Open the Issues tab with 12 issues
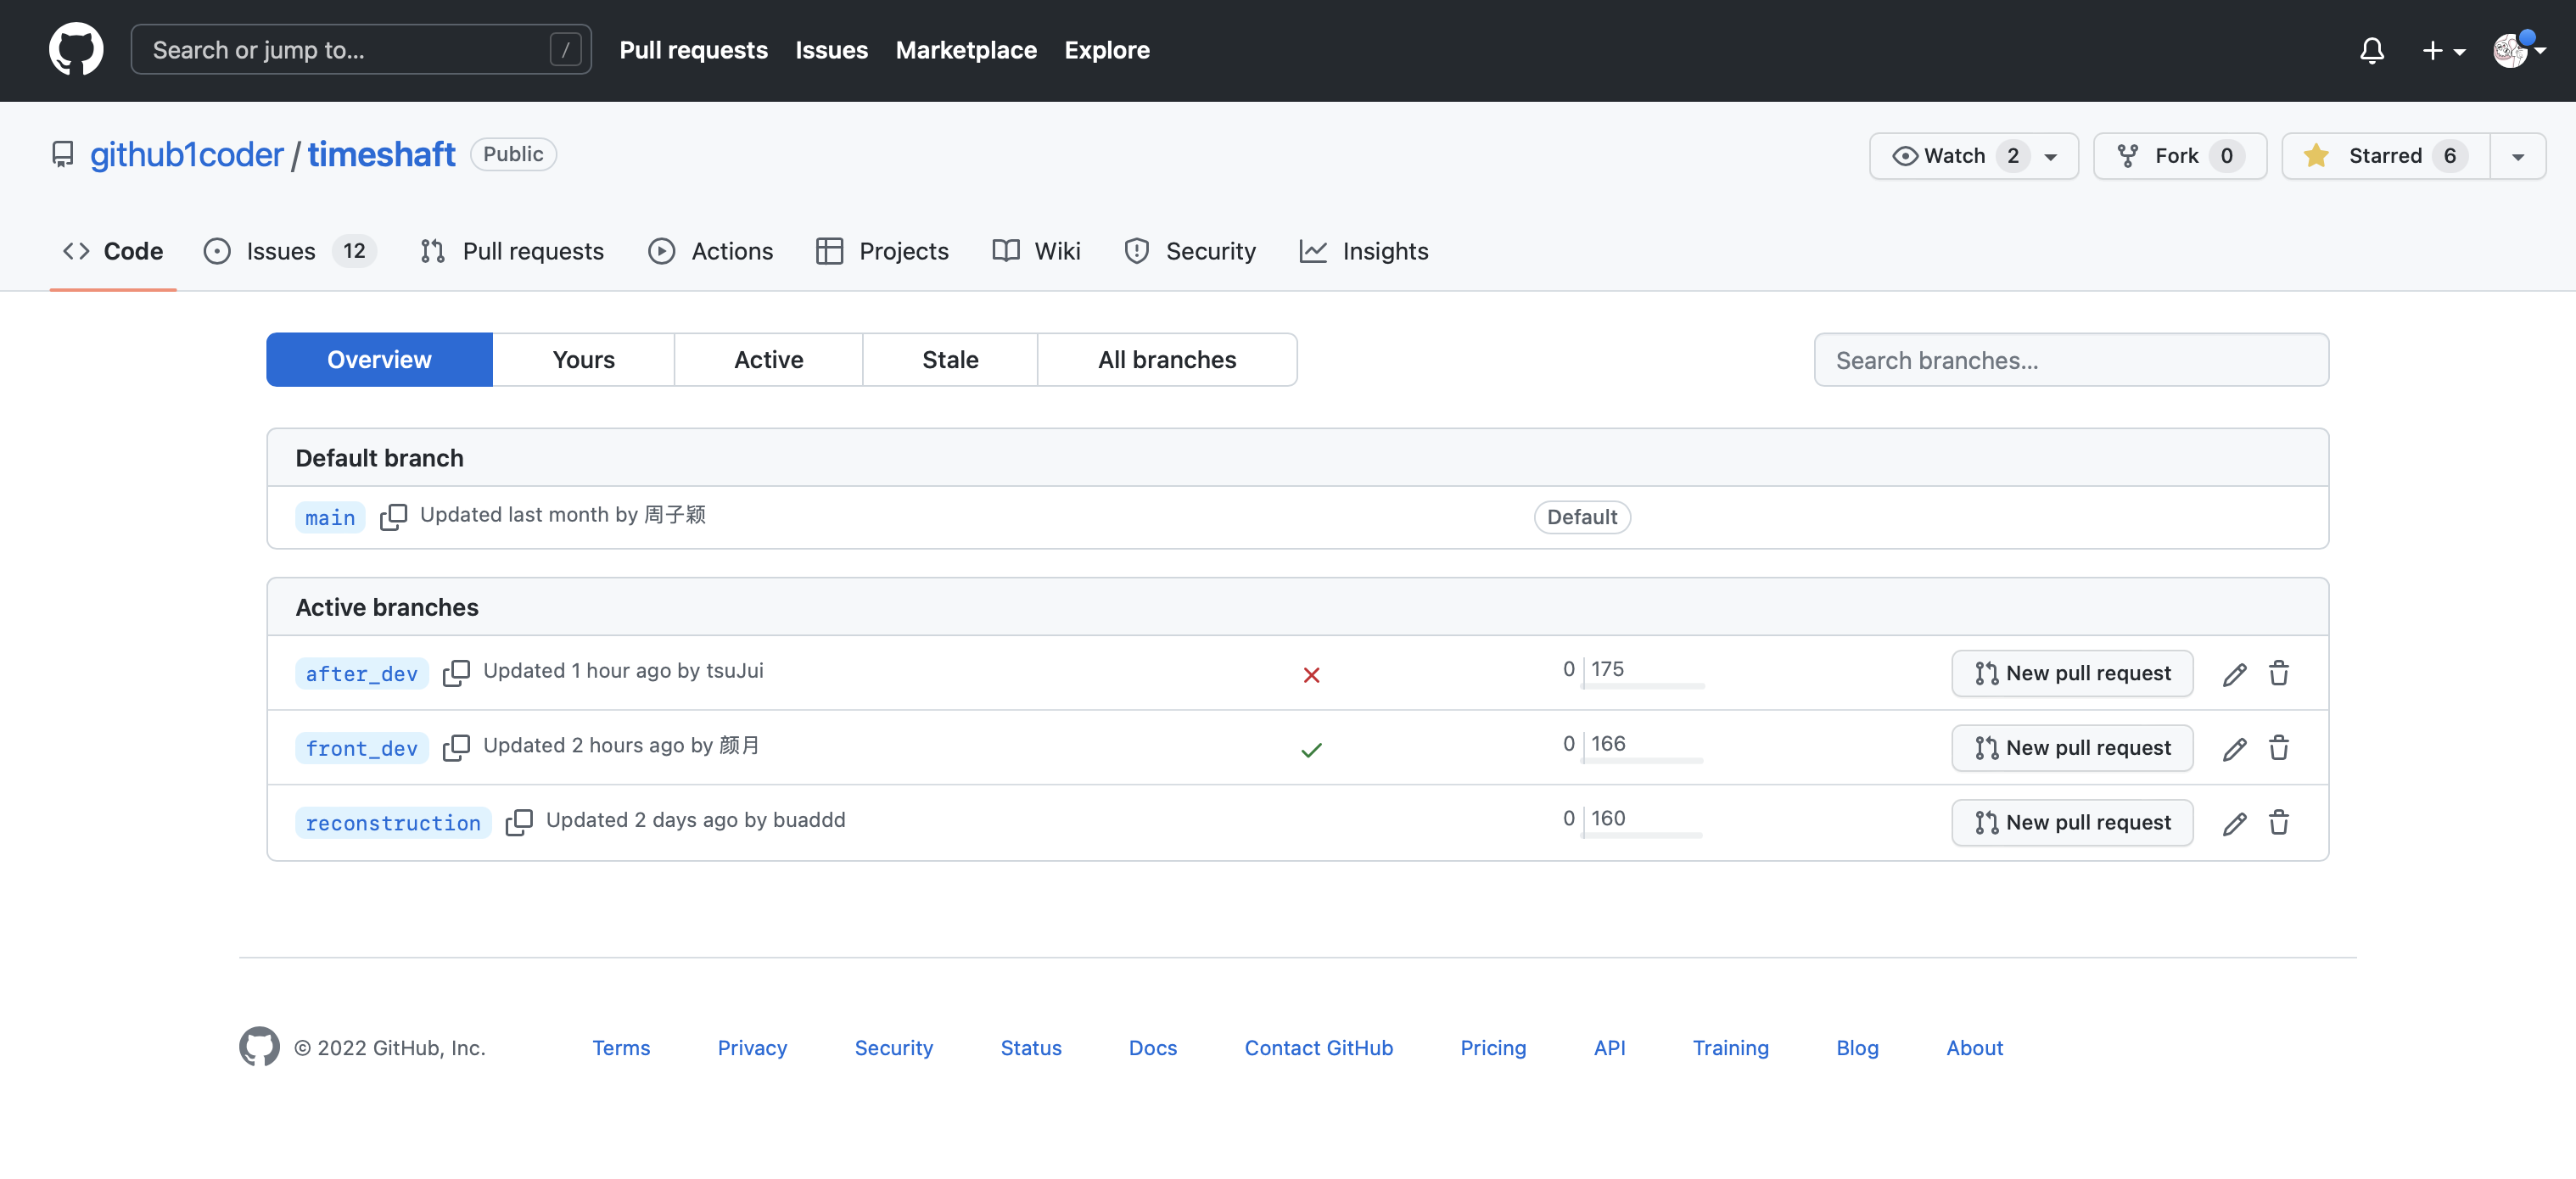This screenshot has width=2576, height=1179. (x=290, y=251)
